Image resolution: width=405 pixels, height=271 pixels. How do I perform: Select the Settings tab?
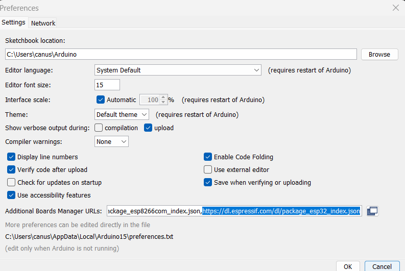point(13,22)
